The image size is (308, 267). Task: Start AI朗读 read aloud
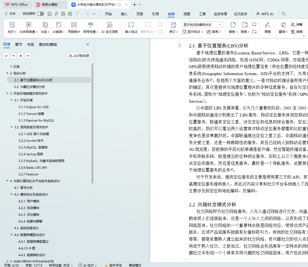click(x=59, y=28)
